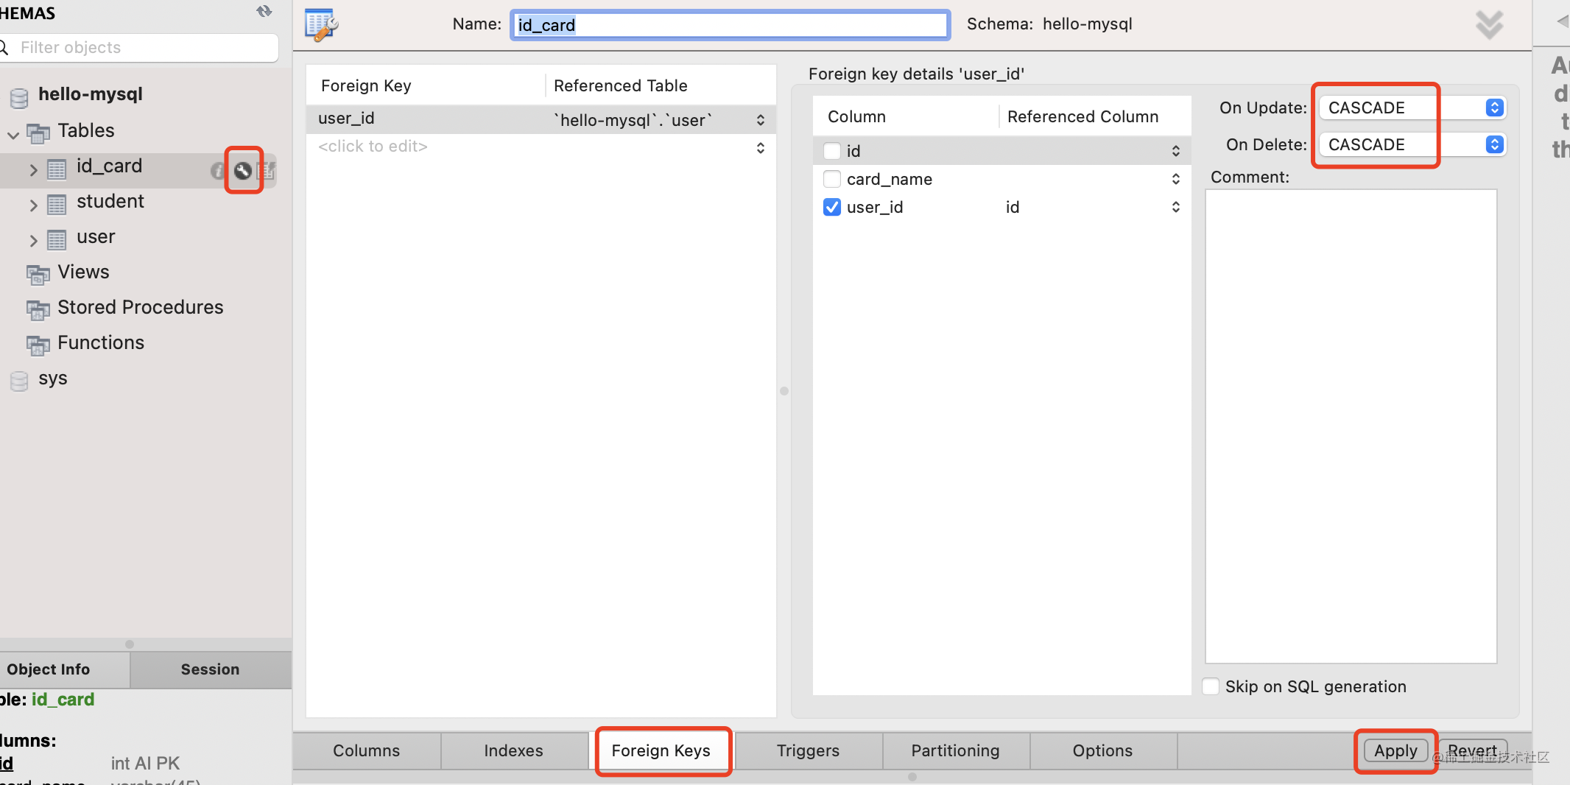Click the student table icon
Viewport: 1570px width, 785px height.
point(57,204)
